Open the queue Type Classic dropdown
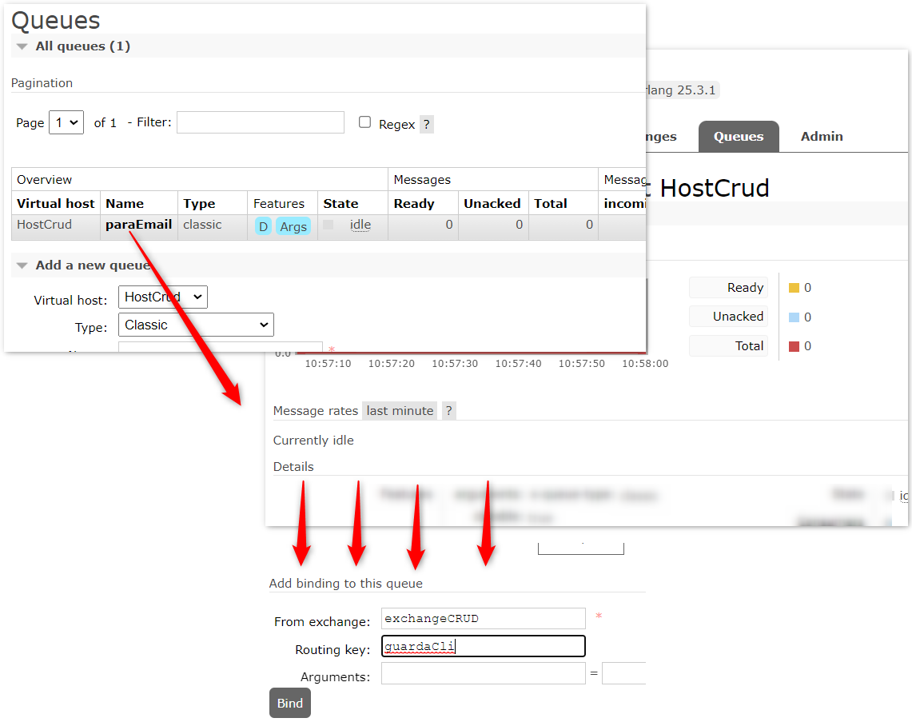Screen dimensions: 912x726 [x=196, y=325]
